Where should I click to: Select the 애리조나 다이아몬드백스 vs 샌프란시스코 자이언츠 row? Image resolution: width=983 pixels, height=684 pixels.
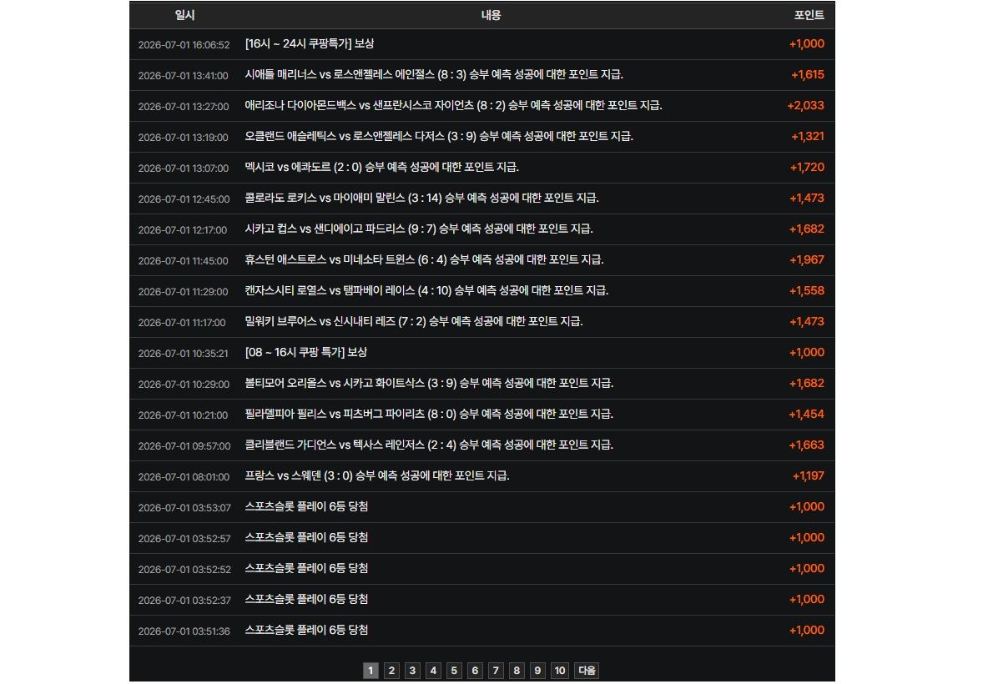click(482, 106)
